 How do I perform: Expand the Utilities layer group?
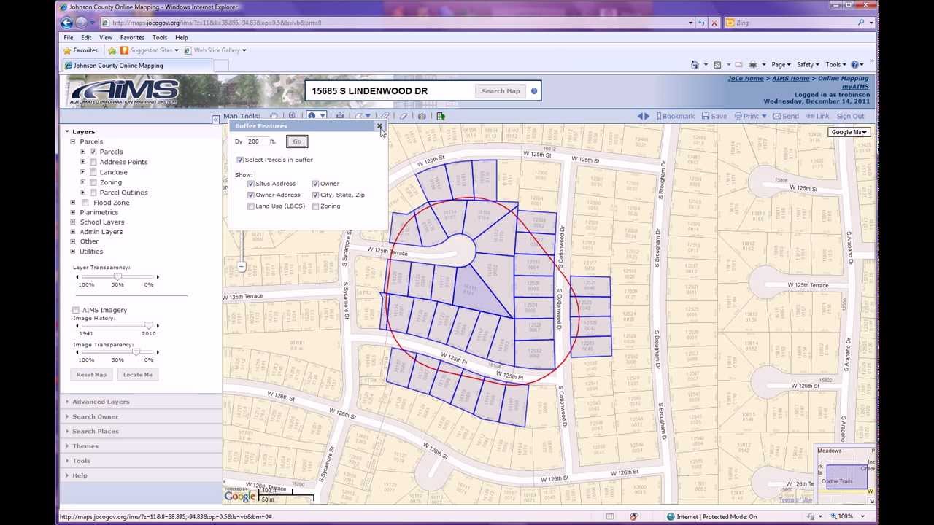coord(73,251)
